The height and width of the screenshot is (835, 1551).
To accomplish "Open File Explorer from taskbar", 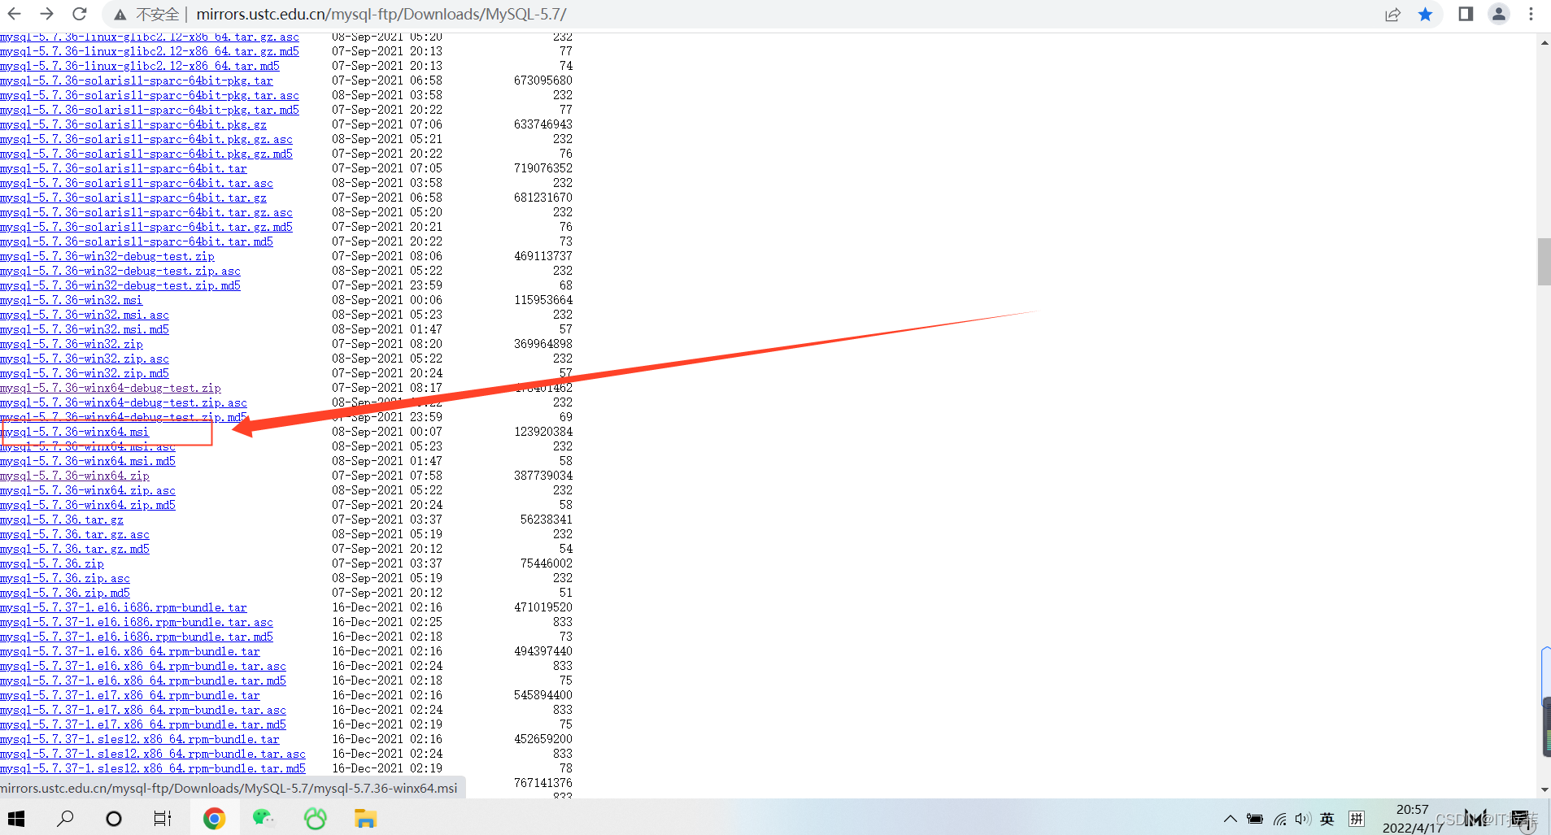I will coord(365,818).
